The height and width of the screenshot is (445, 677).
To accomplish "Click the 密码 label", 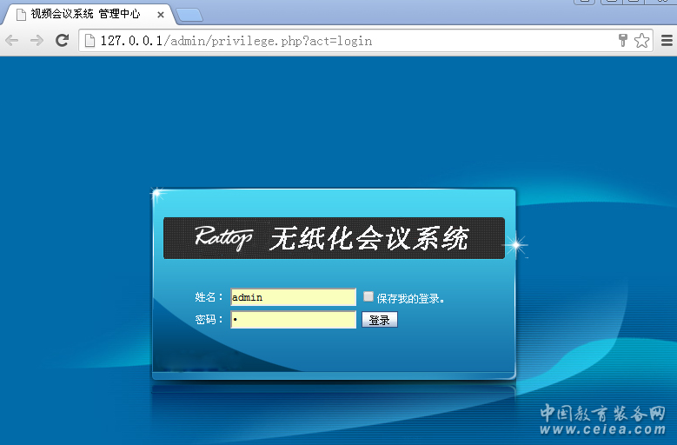I will [x=209, y=320].
